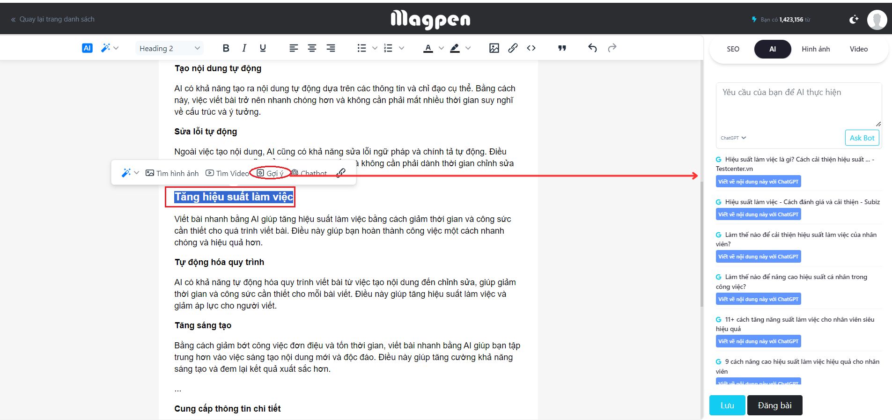Write with ChatGPT for 'cải thiện hiệu suất làm việc của nhân viên'

758,257
